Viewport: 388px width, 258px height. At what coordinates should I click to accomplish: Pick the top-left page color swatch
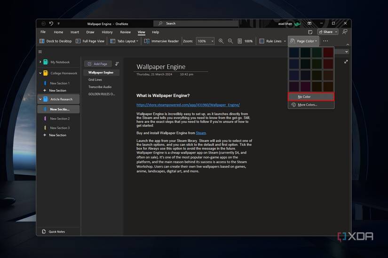[x=294, y=53]
